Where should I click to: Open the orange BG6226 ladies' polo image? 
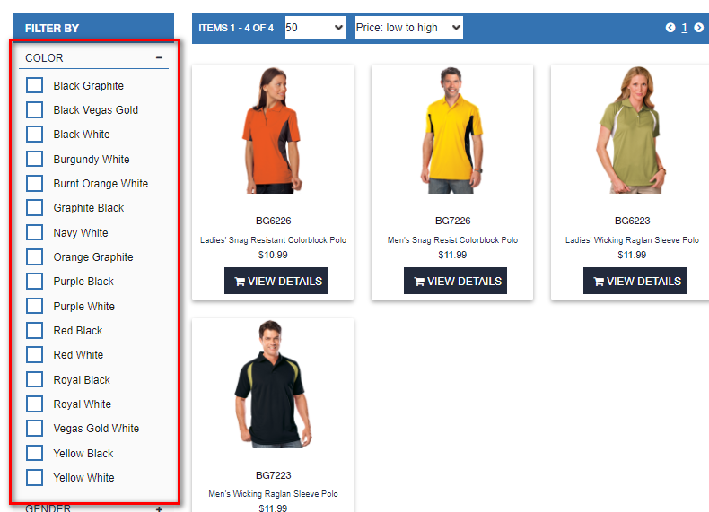[x=273, y=130]
